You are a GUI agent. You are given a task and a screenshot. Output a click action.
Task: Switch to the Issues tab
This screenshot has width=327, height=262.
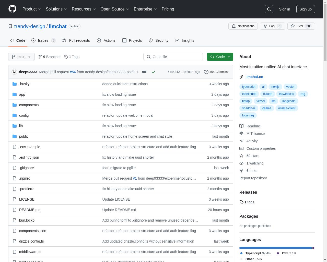click(43, 40)
